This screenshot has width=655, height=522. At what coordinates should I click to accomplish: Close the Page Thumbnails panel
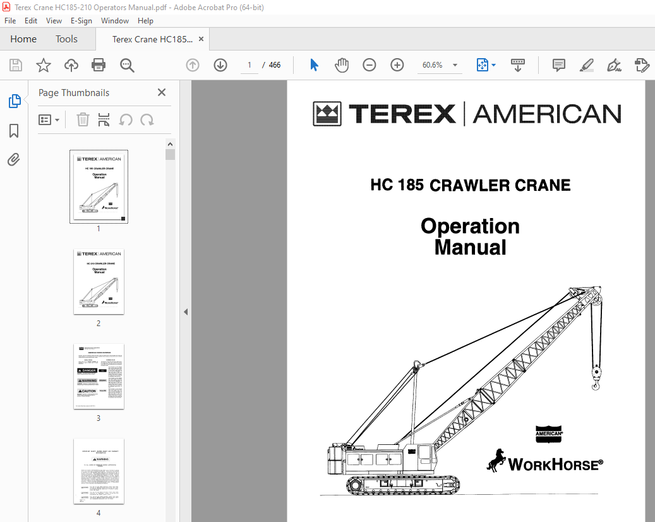tap(162, 92)
